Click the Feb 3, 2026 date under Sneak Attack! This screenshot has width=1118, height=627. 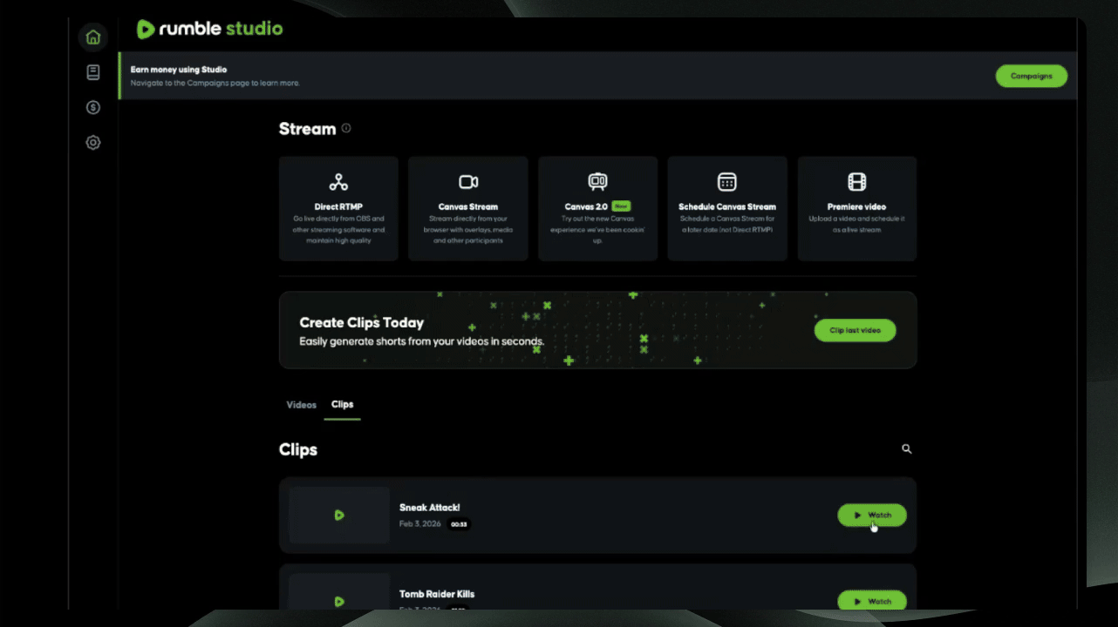tap(420, 524)
